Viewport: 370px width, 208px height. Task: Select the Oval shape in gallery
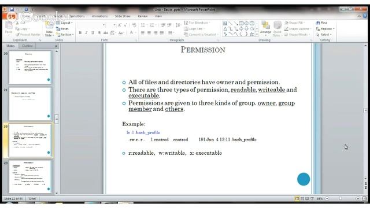(x=247, y=23)
